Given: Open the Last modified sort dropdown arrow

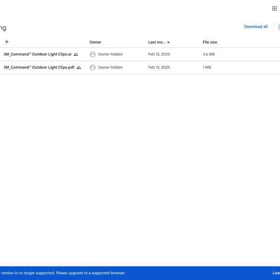Looking at the screenshot, I should click(x=168, y=42).
